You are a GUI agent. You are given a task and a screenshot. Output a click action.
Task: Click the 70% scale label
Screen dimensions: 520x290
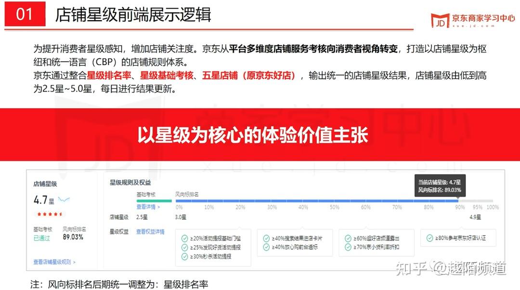(397, 207)
